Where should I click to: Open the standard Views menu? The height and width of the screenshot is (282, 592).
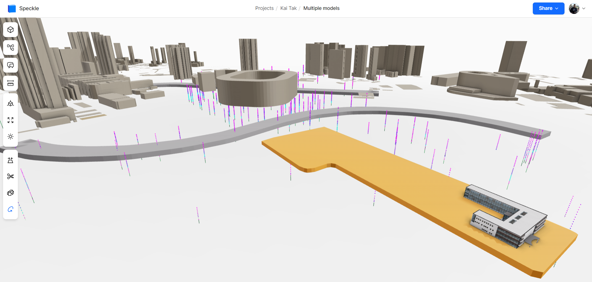tap(10, 103)
